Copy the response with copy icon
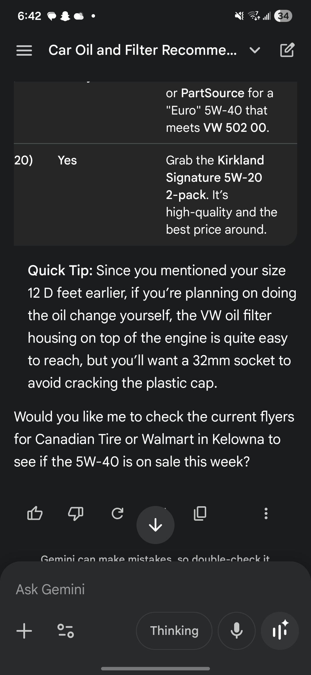Viewport: 311px width, 675px height. [x=200, y=513]
